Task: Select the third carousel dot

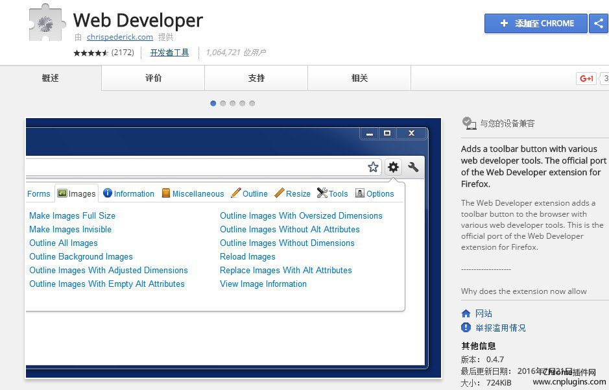Action: [x=232, y=103]
